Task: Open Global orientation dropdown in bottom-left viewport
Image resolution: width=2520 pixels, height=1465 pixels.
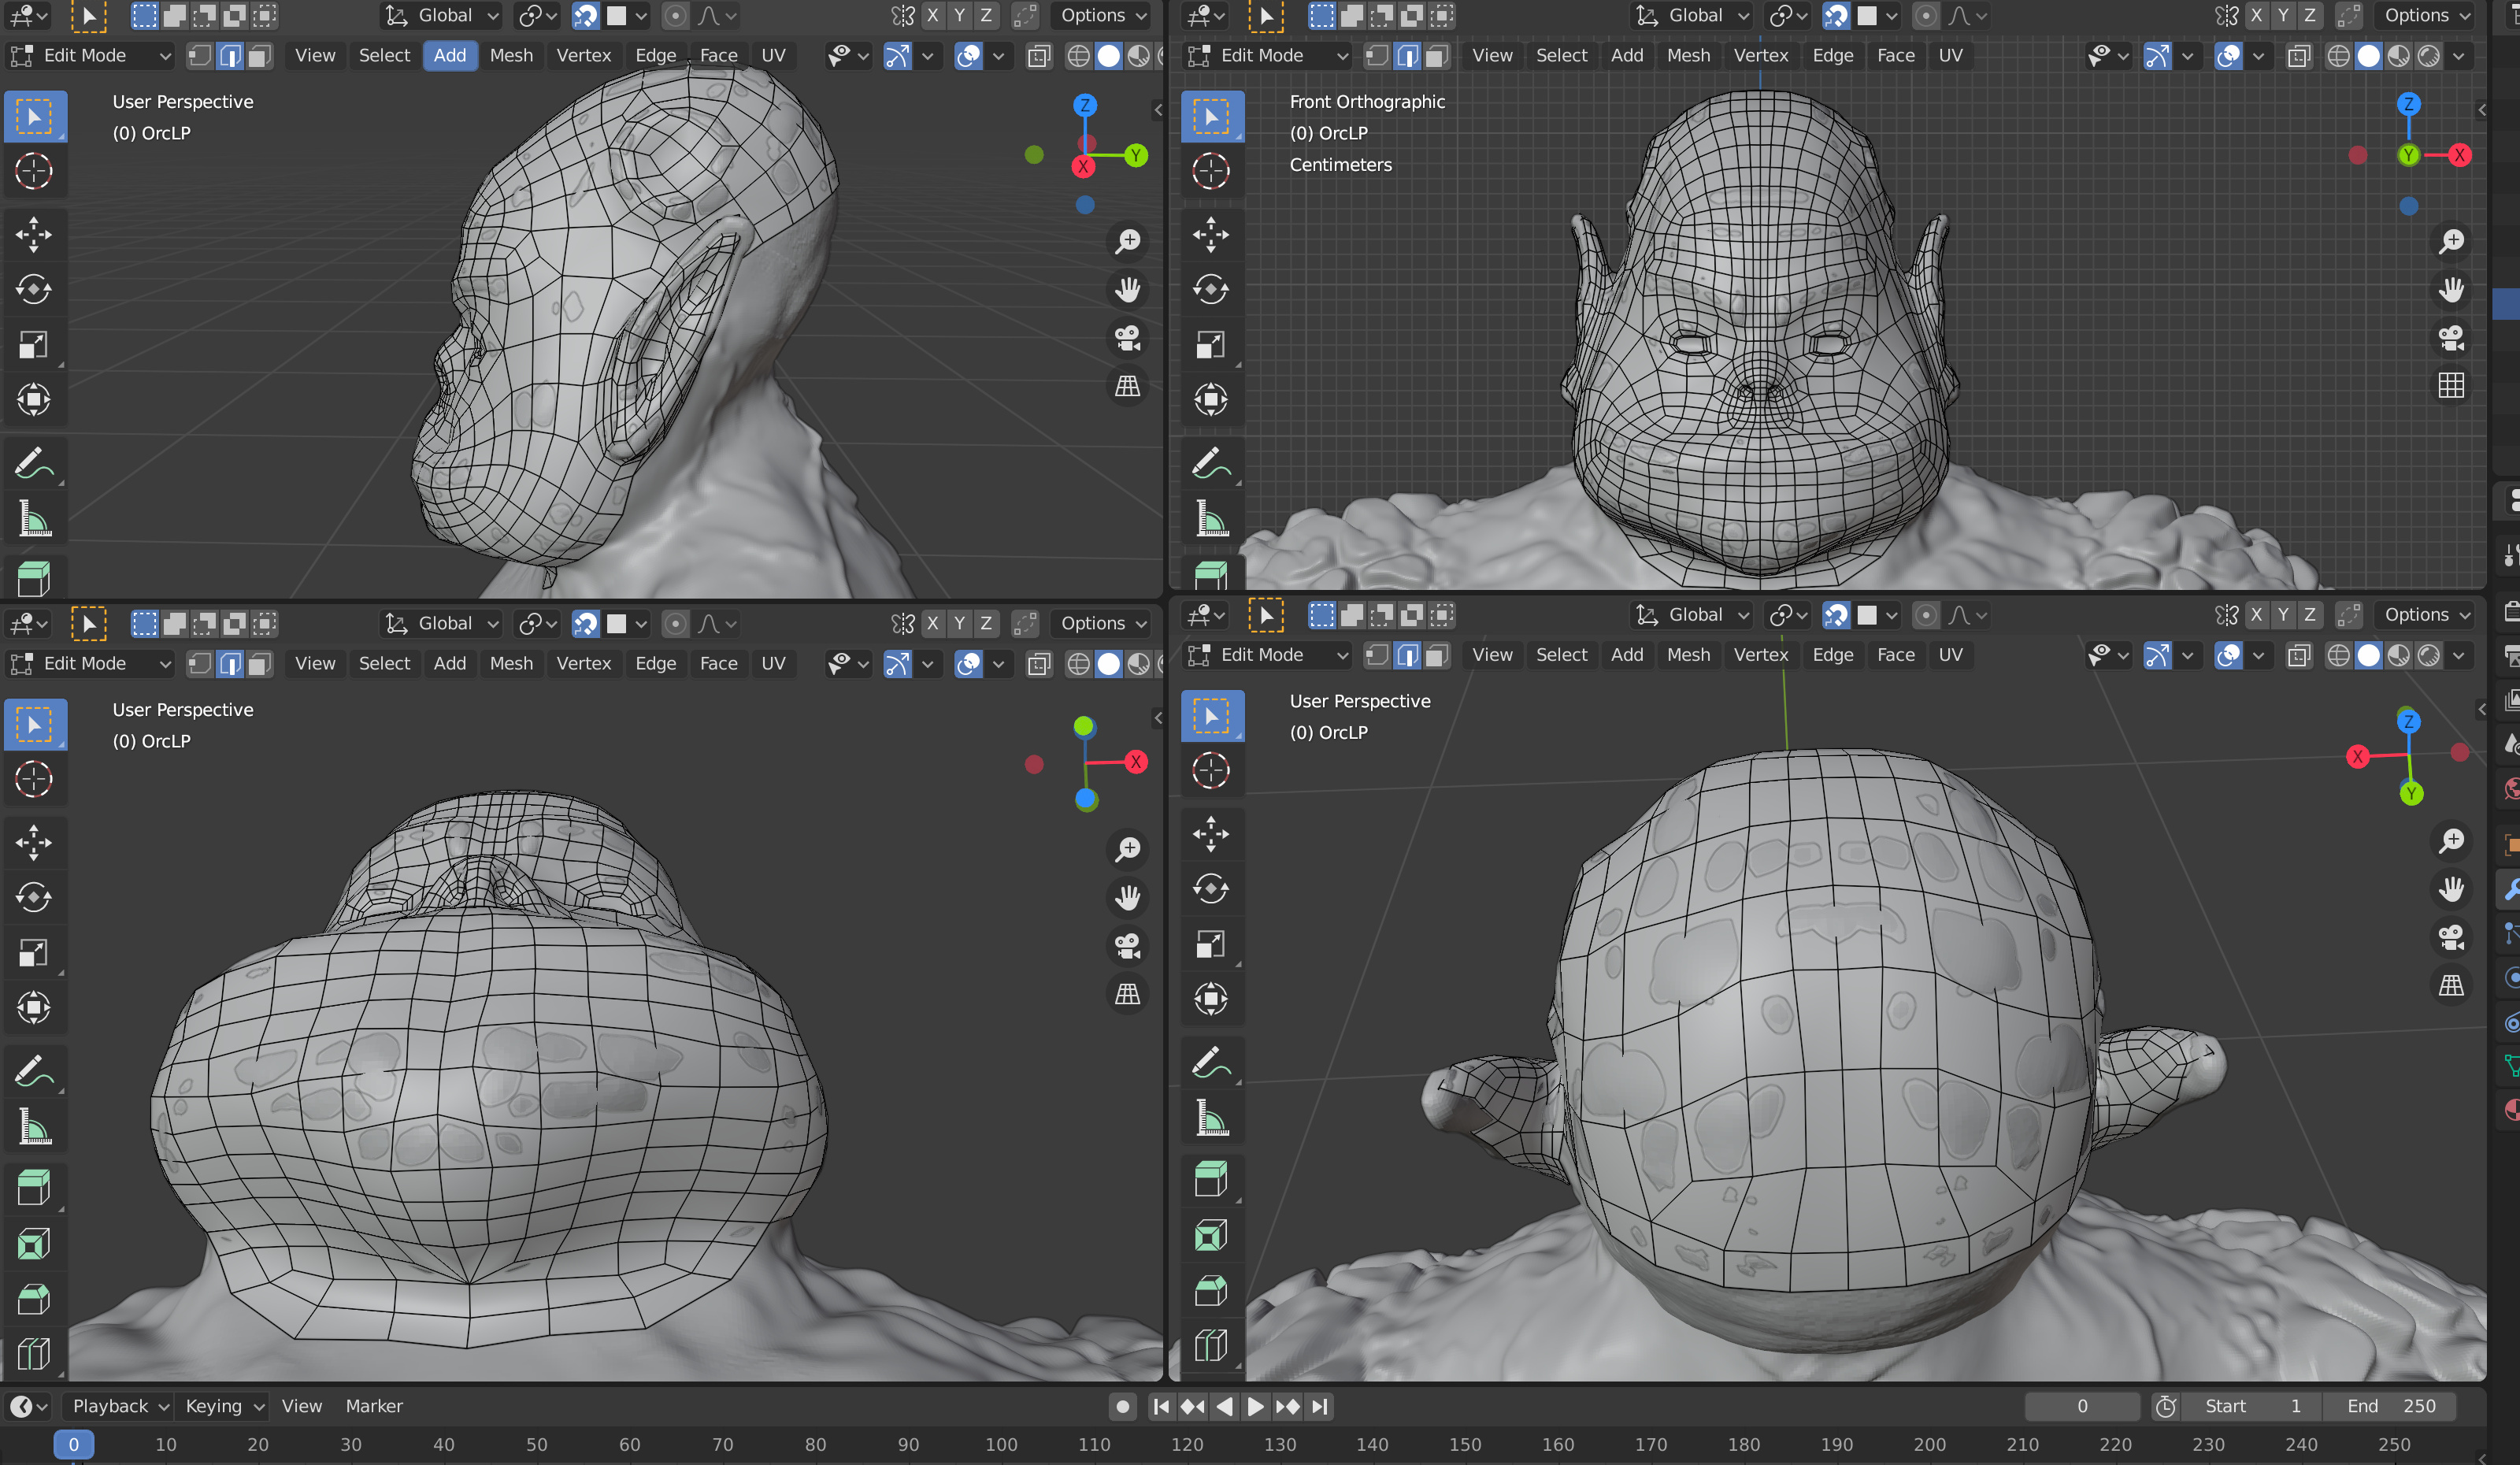Action: pyautogui.click(x=443, y=624)
